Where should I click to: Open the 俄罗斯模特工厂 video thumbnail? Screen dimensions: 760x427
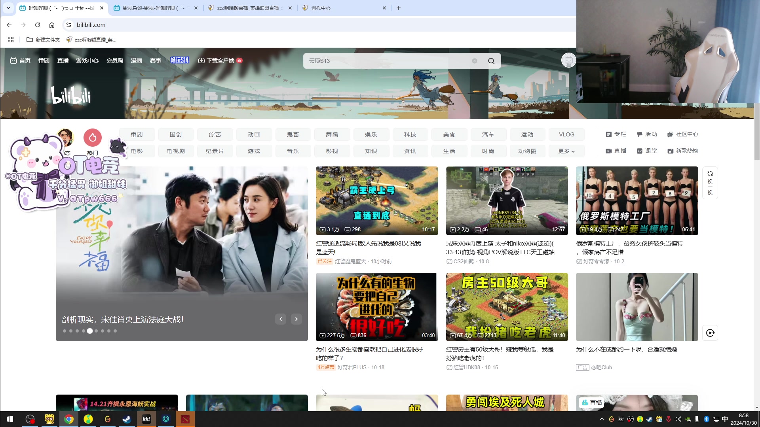[x=637, y=201]
